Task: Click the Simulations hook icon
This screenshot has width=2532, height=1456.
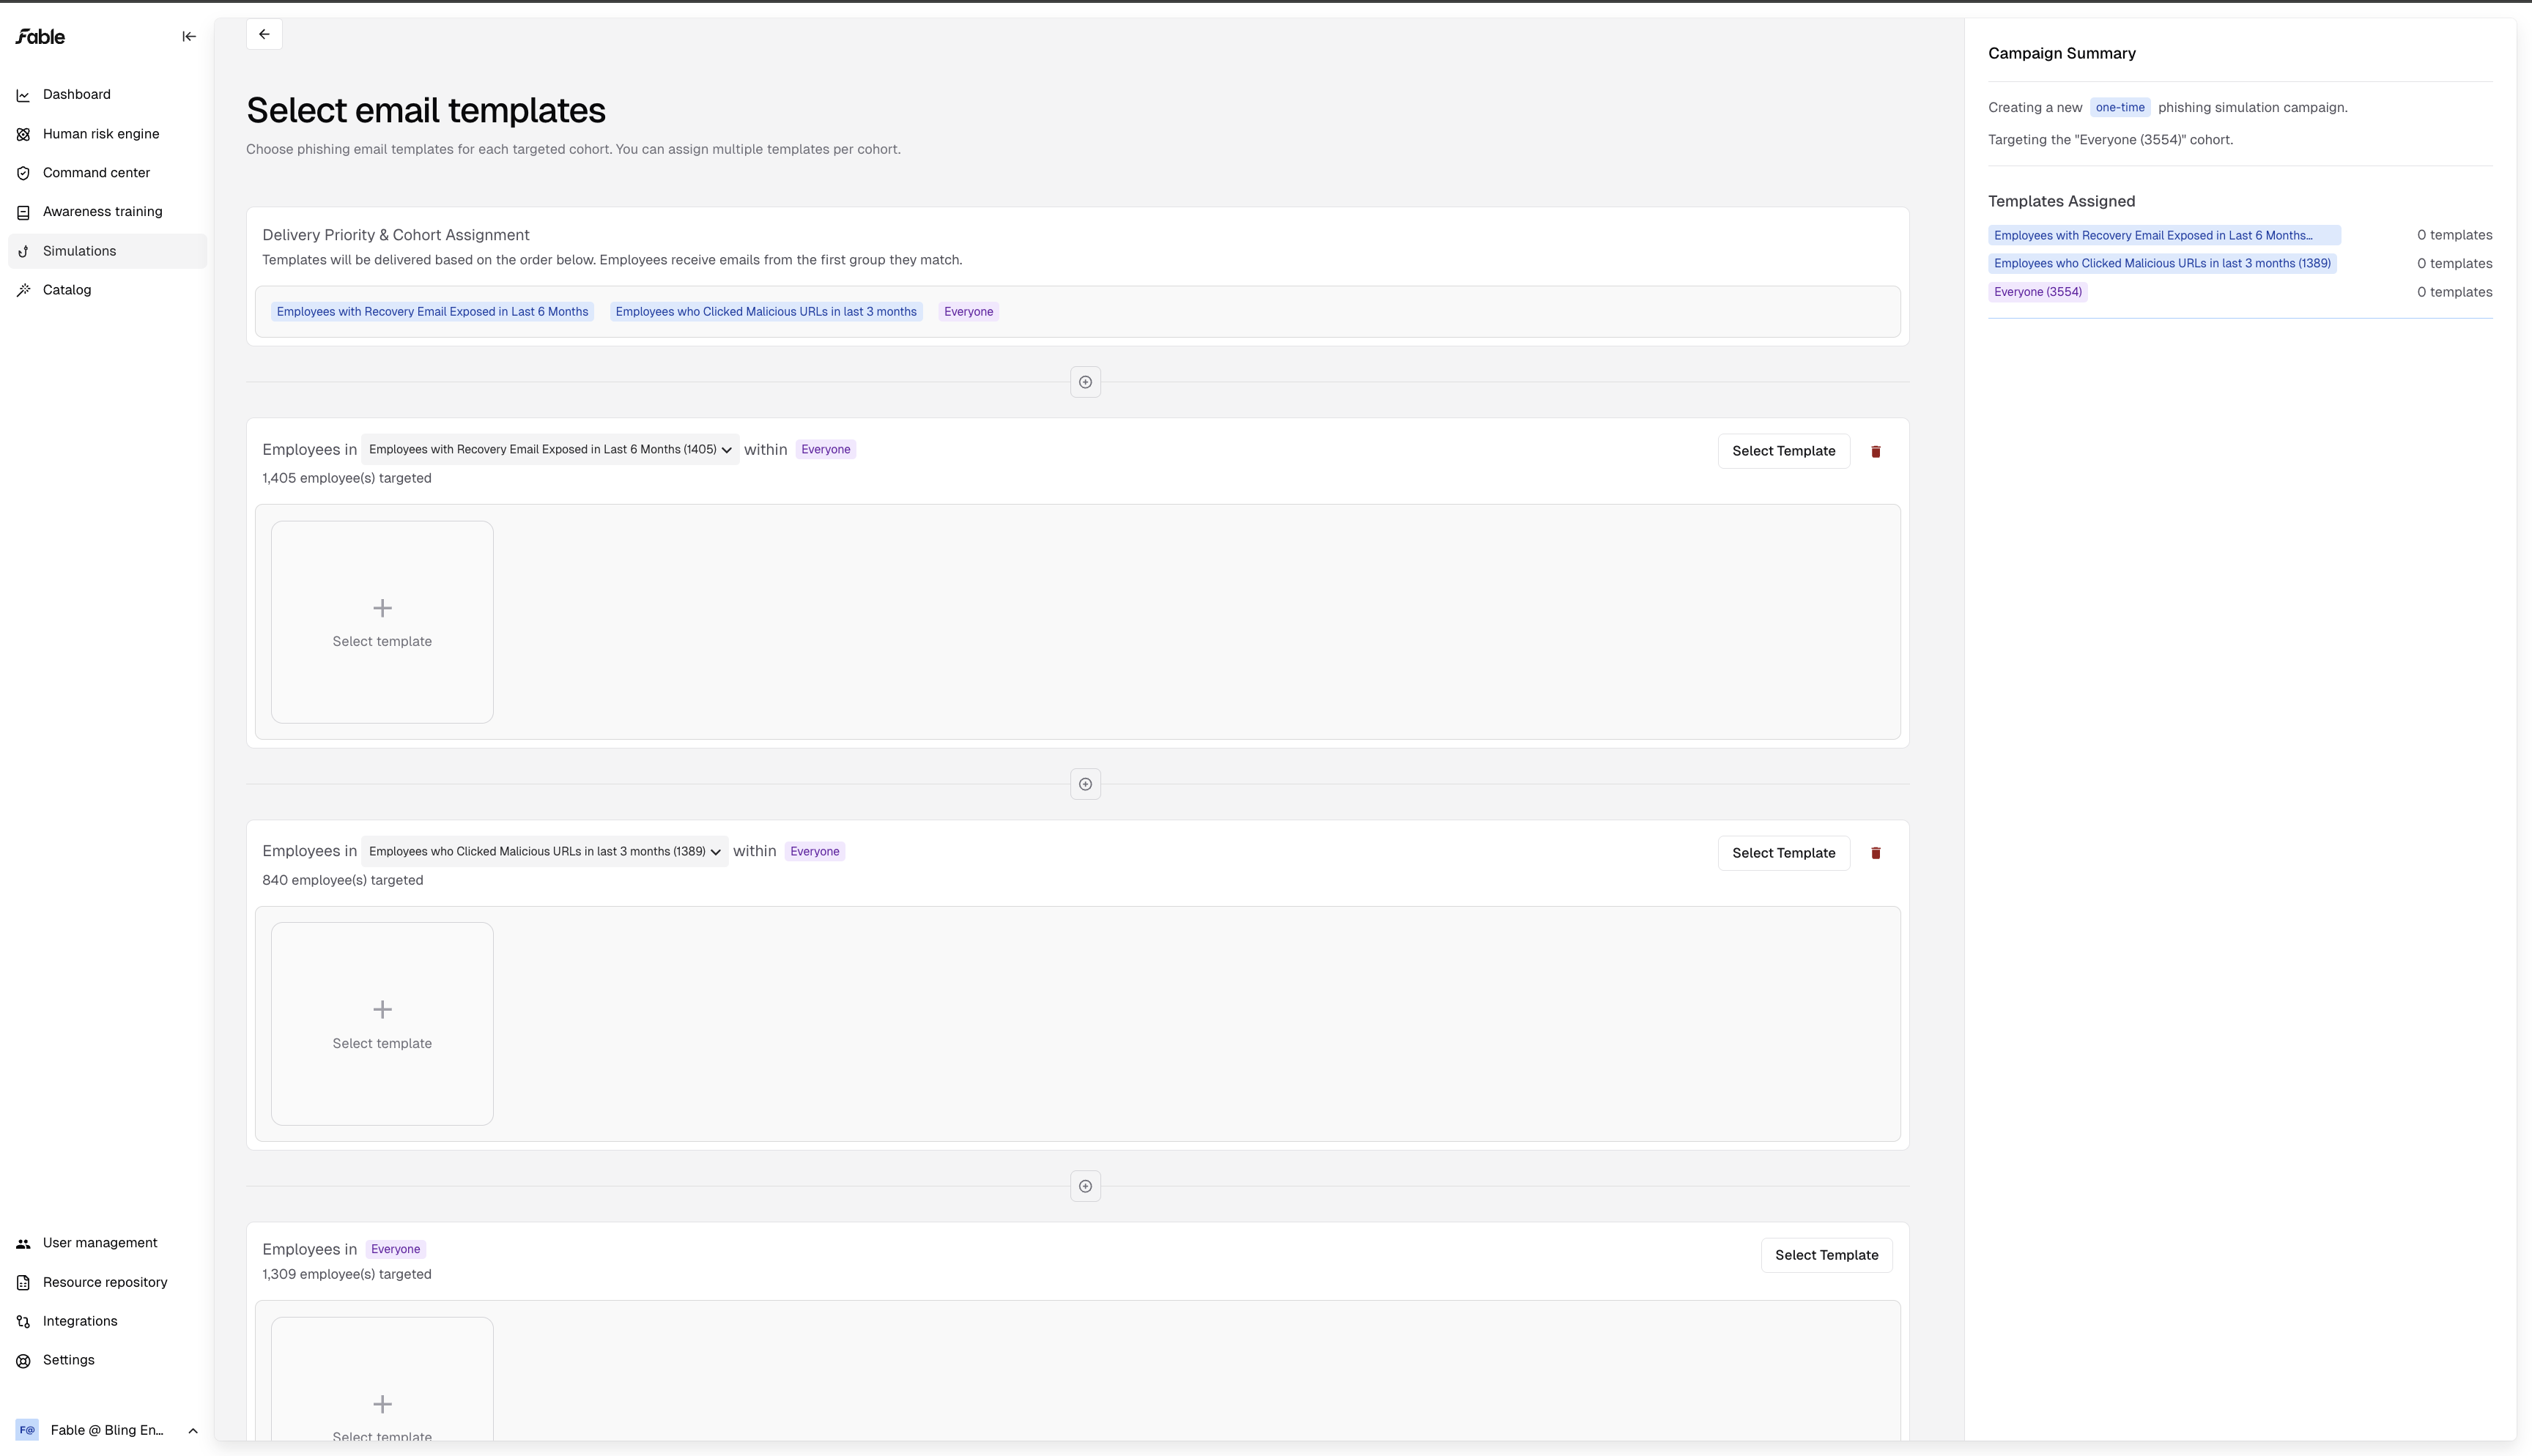Action: pos(23,251)
